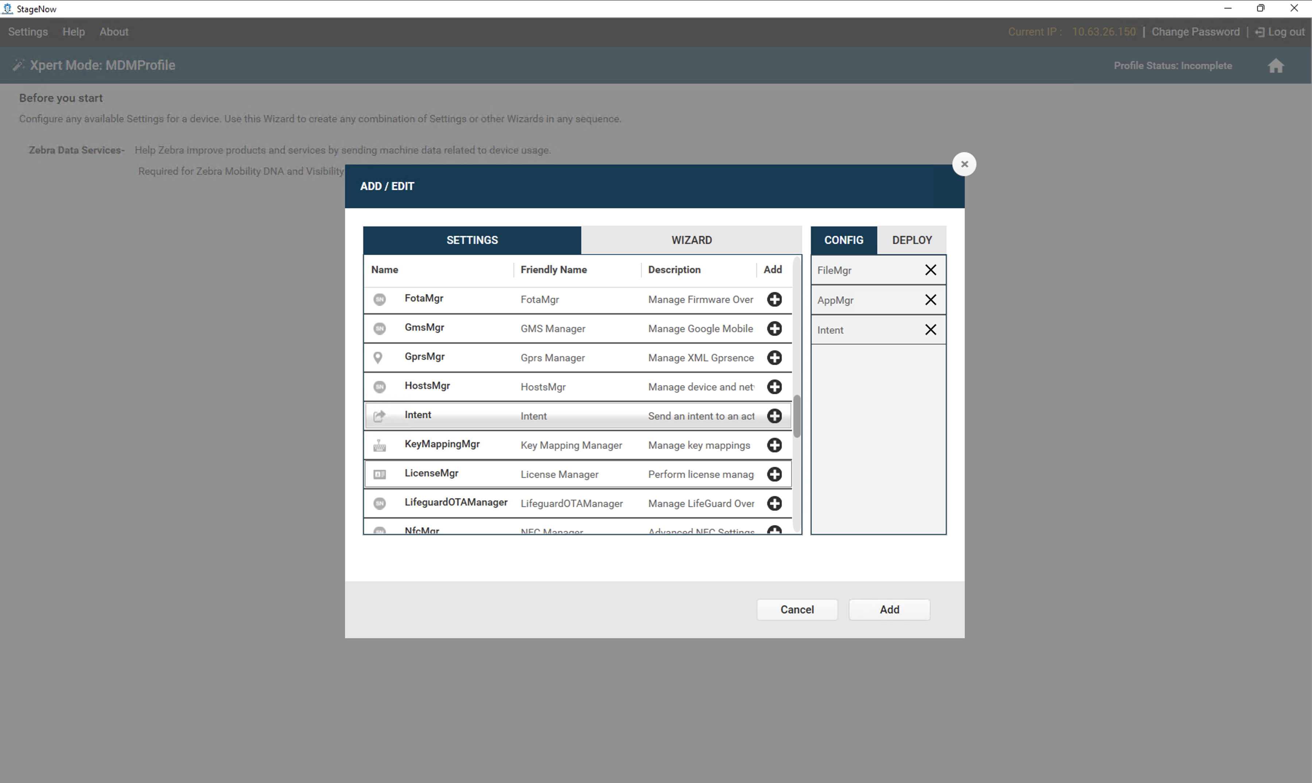1312x783 pixels.
Task: Add LifeguardOTAManager with plus icon
Action: (774, 503)
